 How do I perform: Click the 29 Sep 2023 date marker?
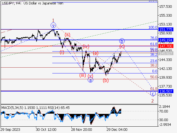point(11,129)
